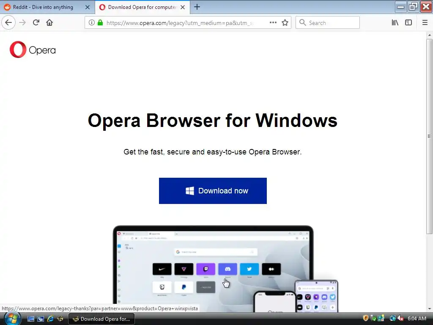Click the fast, secure tagline text
This screenshot has height=325, width=433.
[213, 152]
